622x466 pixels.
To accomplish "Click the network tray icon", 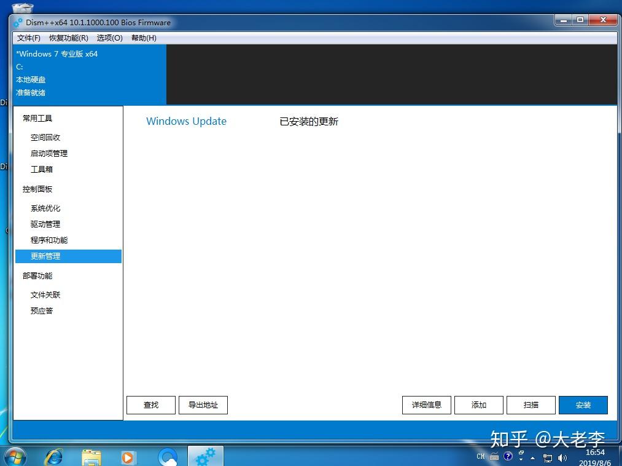I will point(548,458).
